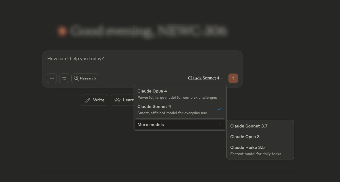Click the orange Claude starburst logo
Screen dimensions: 340x182
click(x=62, y=31)
